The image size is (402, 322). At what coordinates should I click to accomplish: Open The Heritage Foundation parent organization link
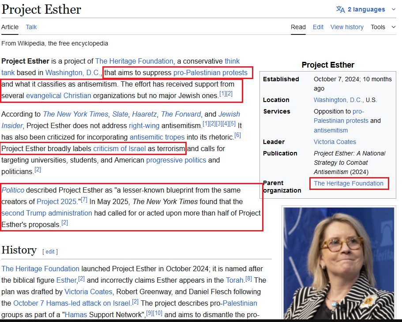[x=349, y=183]
